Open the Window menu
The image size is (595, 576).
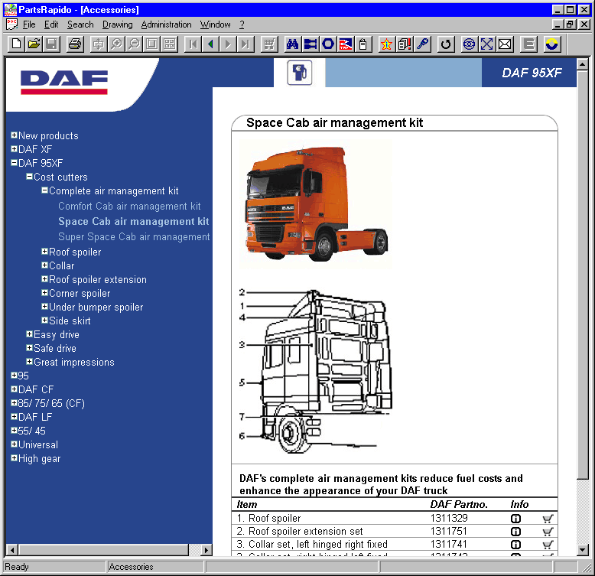(x=215, y=24)
